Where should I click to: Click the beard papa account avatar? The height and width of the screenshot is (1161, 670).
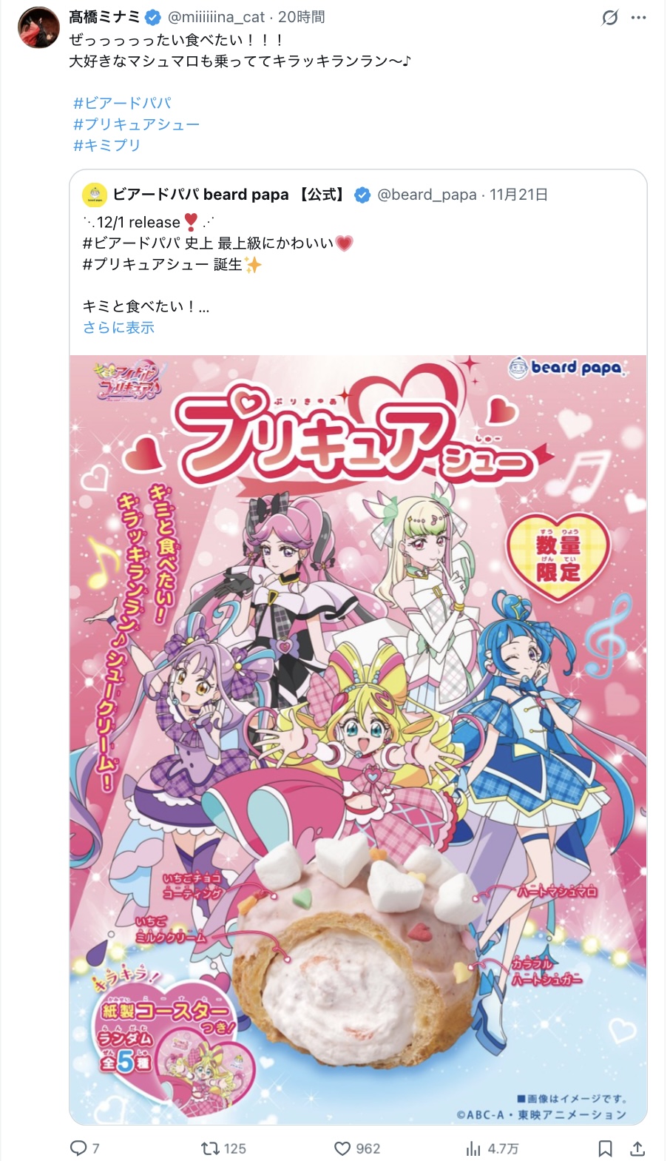click(95, 195)
